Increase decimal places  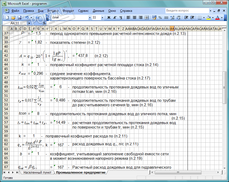point(172,18)
